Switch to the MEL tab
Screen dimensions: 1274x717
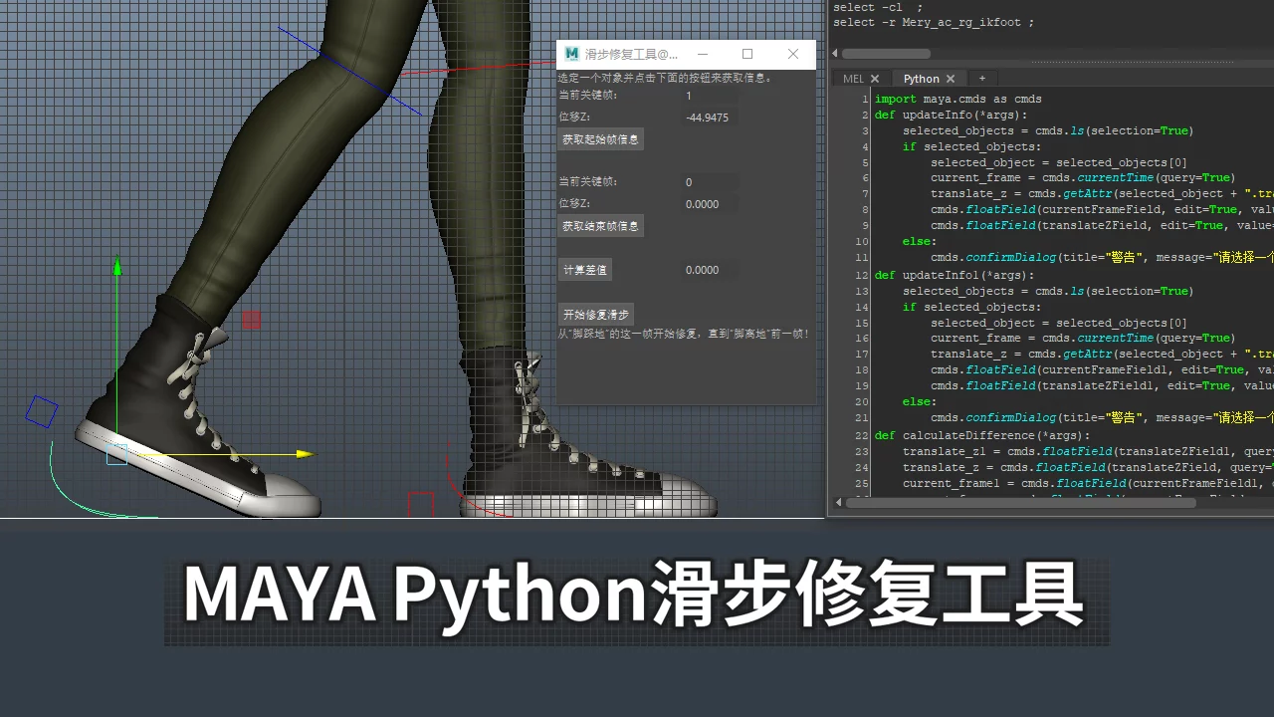[853, 79]
